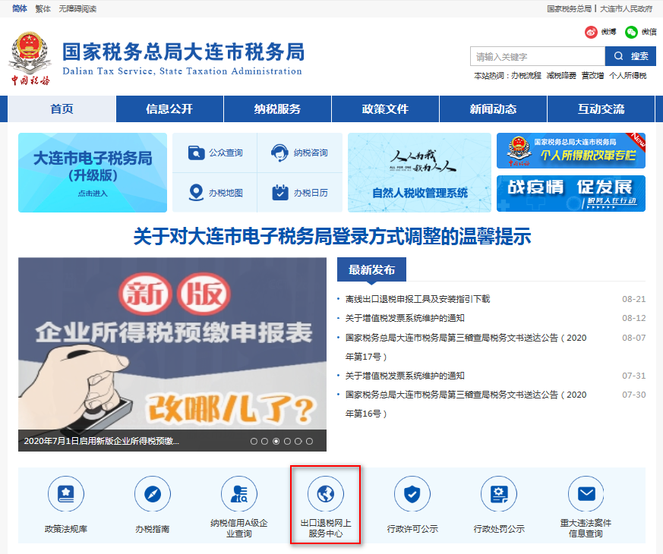The width and height of the screenshot is (663, 554).
Task: Open 关于对大连市电子税务局登录方式调整的温馨提示 headline
Action: (333, 236)
